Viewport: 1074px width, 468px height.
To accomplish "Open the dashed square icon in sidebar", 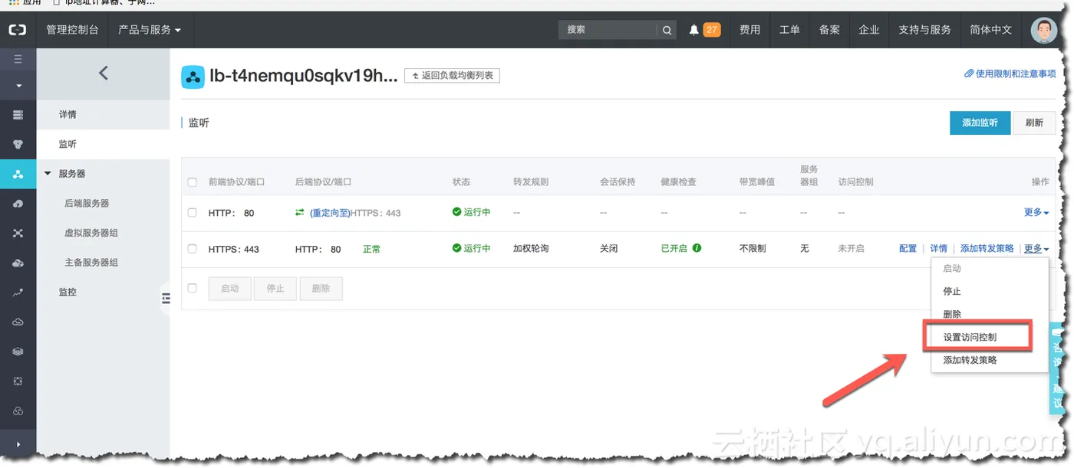I will [18, 381].
